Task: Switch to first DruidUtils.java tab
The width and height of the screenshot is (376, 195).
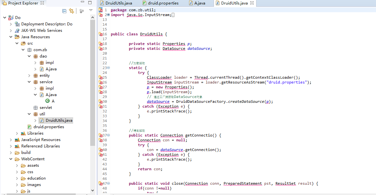Action: pyautogui.click(x=116, y=3)
